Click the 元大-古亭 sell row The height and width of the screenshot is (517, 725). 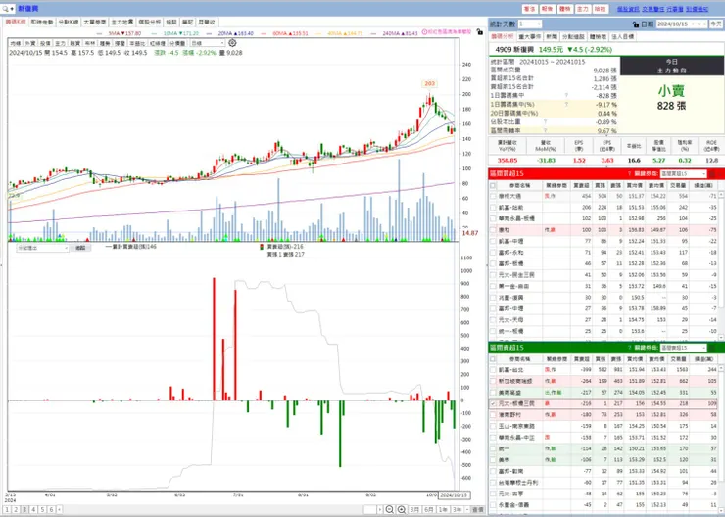click(604, 493)
